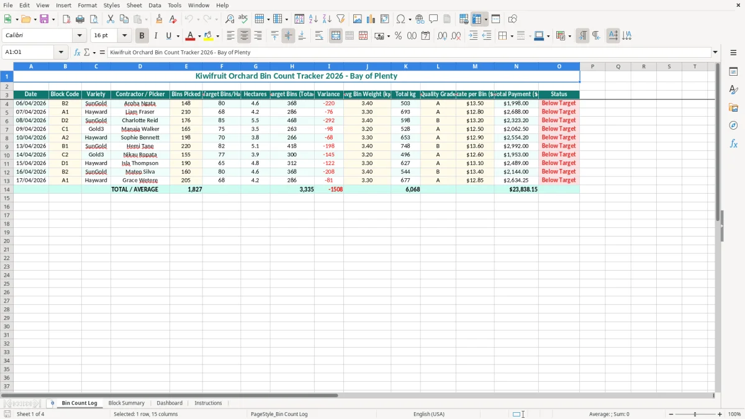The image size is (745, 419).
Task: Toggle Merge and Center Cells
Action: pos(336,36)
